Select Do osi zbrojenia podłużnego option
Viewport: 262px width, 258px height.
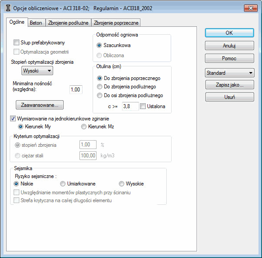click(100, 95)
